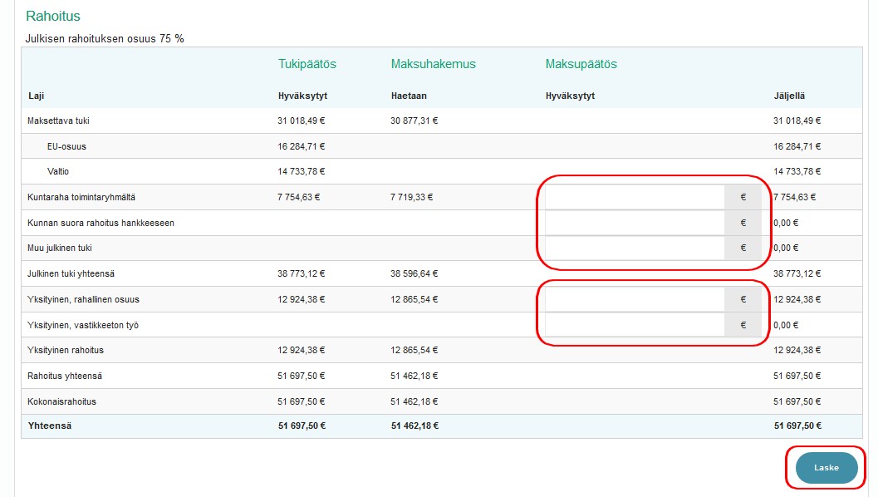Click bold total 51 462,18 € in Yhteensä row
878x497 pixels.
[x=415, y=426]
